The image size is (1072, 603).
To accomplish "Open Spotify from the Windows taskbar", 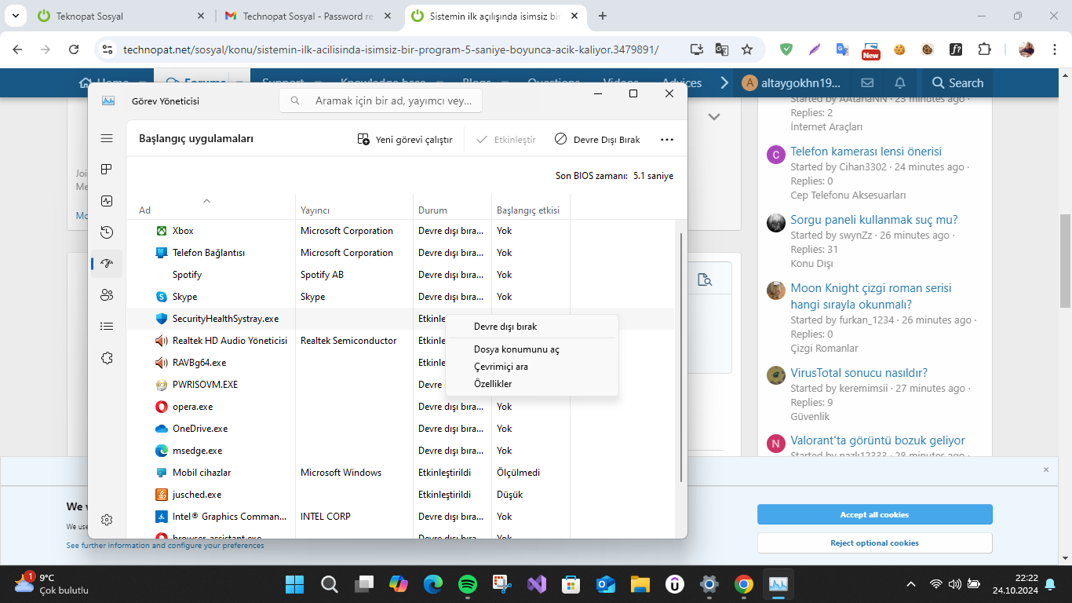I will tap(467, 584).
